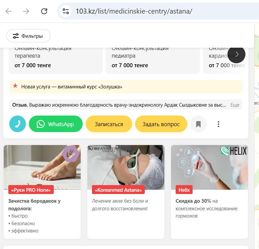The image size is (259, 249).
Task: Open the Онлайн-консультация педиатра service card
Action: 153,60
